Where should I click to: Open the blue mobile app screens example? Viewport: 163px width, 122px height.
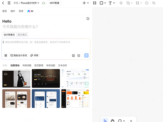pos(46,99)
